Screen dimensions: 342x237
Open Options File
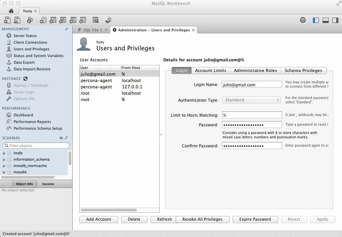pos(24,99)
